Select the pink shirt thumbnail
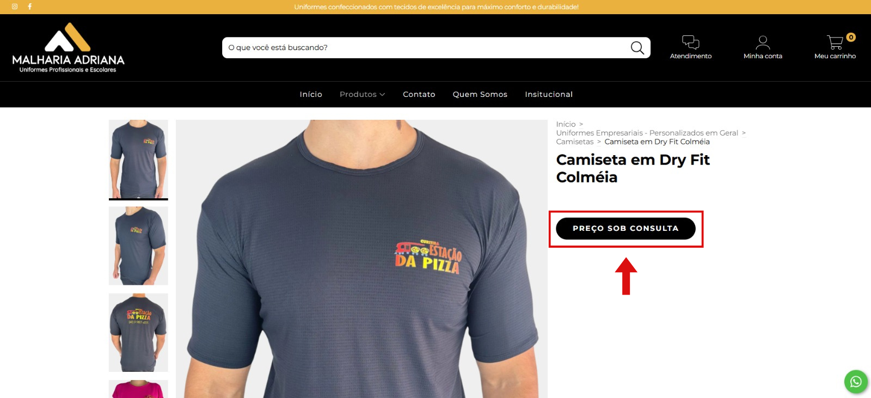This screenshot has width=871, height=398. pyautogui.click(x=138, y=389)
